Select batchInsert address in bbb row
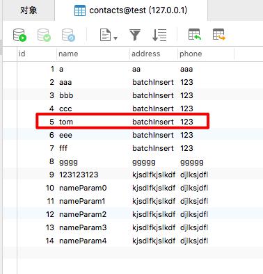The width and height of the screenshot is (263, 274). click(153, 95)
